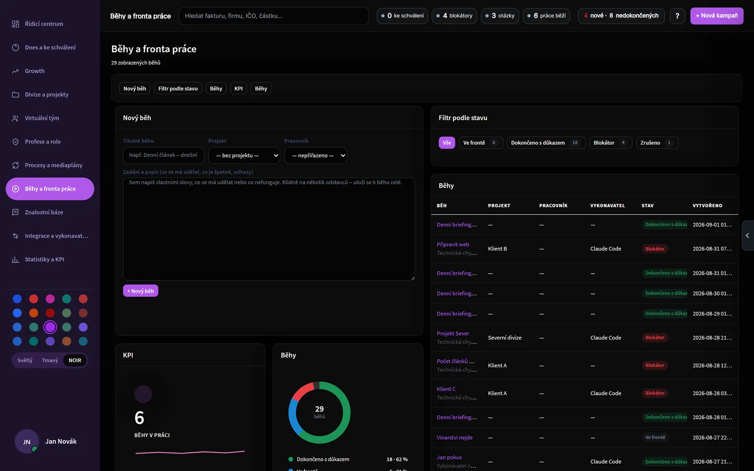Open the Znalostní báze document icon
Image resolution: width=754 pixels, height=471 pixels.
click(x=16, y=212)
